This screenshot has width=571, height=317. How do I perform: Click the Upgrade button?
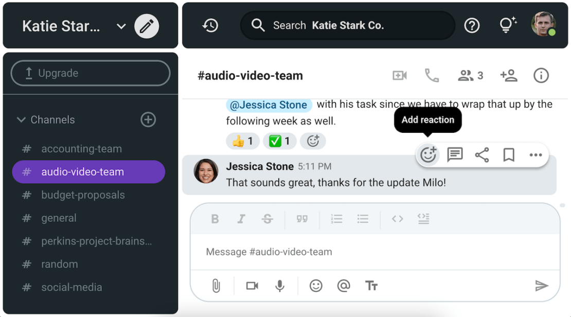point(90,73)
